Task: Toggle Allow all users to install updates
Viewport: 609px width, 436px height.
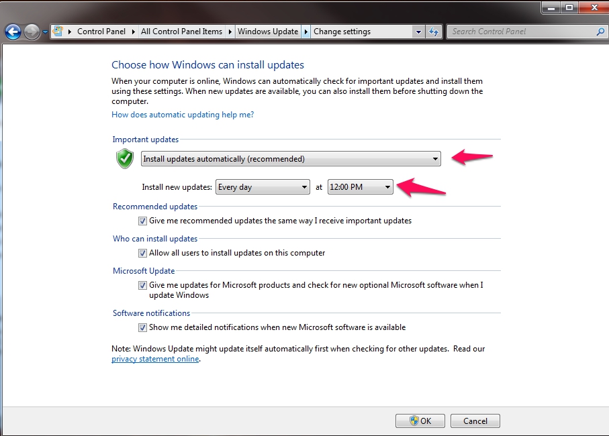Action: (x=142, y=253)
